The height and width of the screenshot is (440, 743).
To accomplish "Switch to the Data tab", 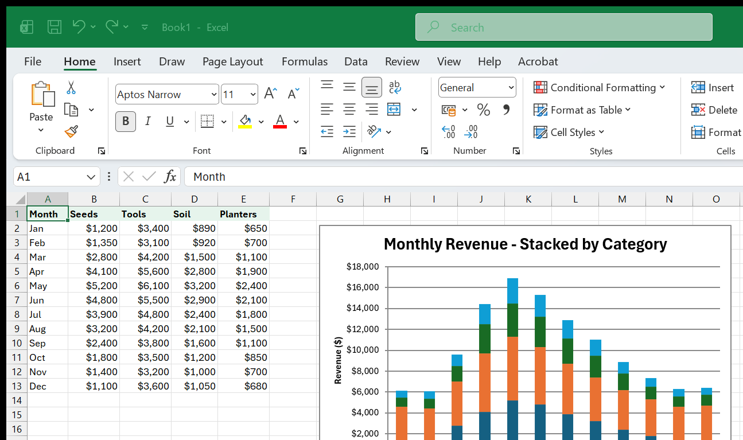I will pyautogui.click(x=356, y=61).
